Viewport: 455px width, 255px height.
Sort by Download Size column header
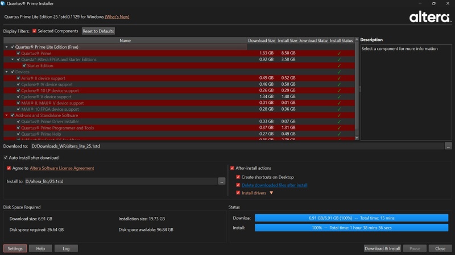point(262,40)
